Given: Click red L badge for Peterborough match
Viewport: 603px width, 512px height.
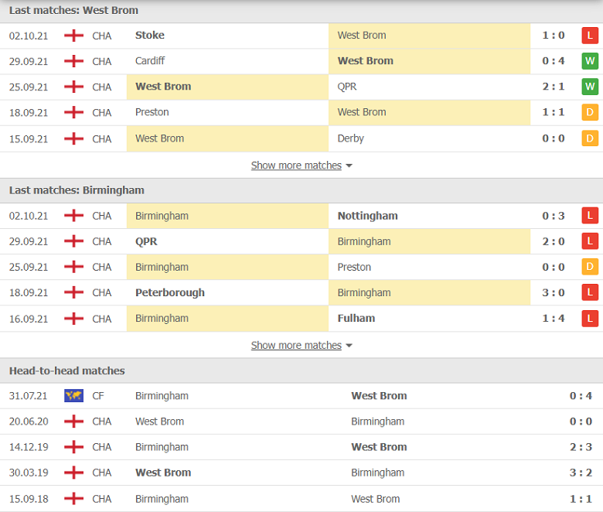Looking at the screenshot, I should (590, 292).
